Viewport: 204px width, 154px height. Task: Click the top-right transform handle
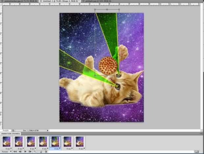(119, 10)
